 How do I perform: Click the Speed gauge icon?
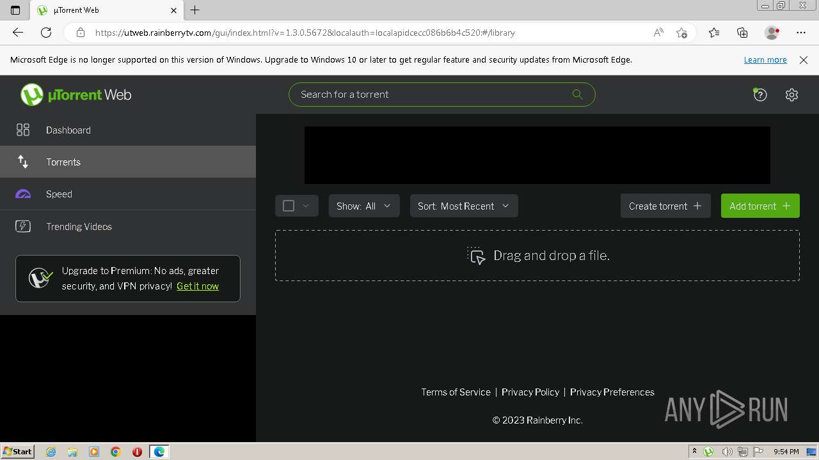23,194
